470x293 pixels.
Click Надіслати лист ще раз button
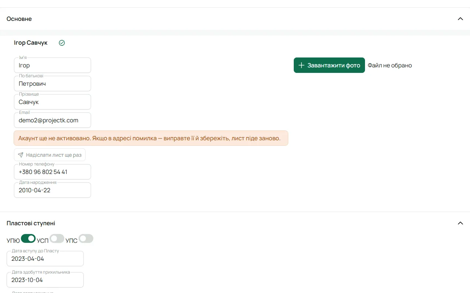click(50, 155)
